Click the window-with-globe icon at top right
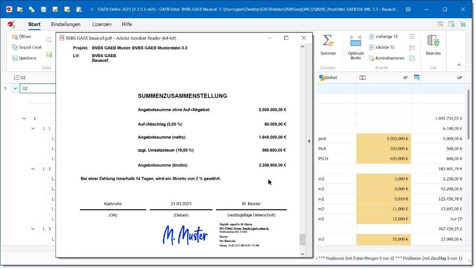476x269 pixels. click(x=451, y=24)
